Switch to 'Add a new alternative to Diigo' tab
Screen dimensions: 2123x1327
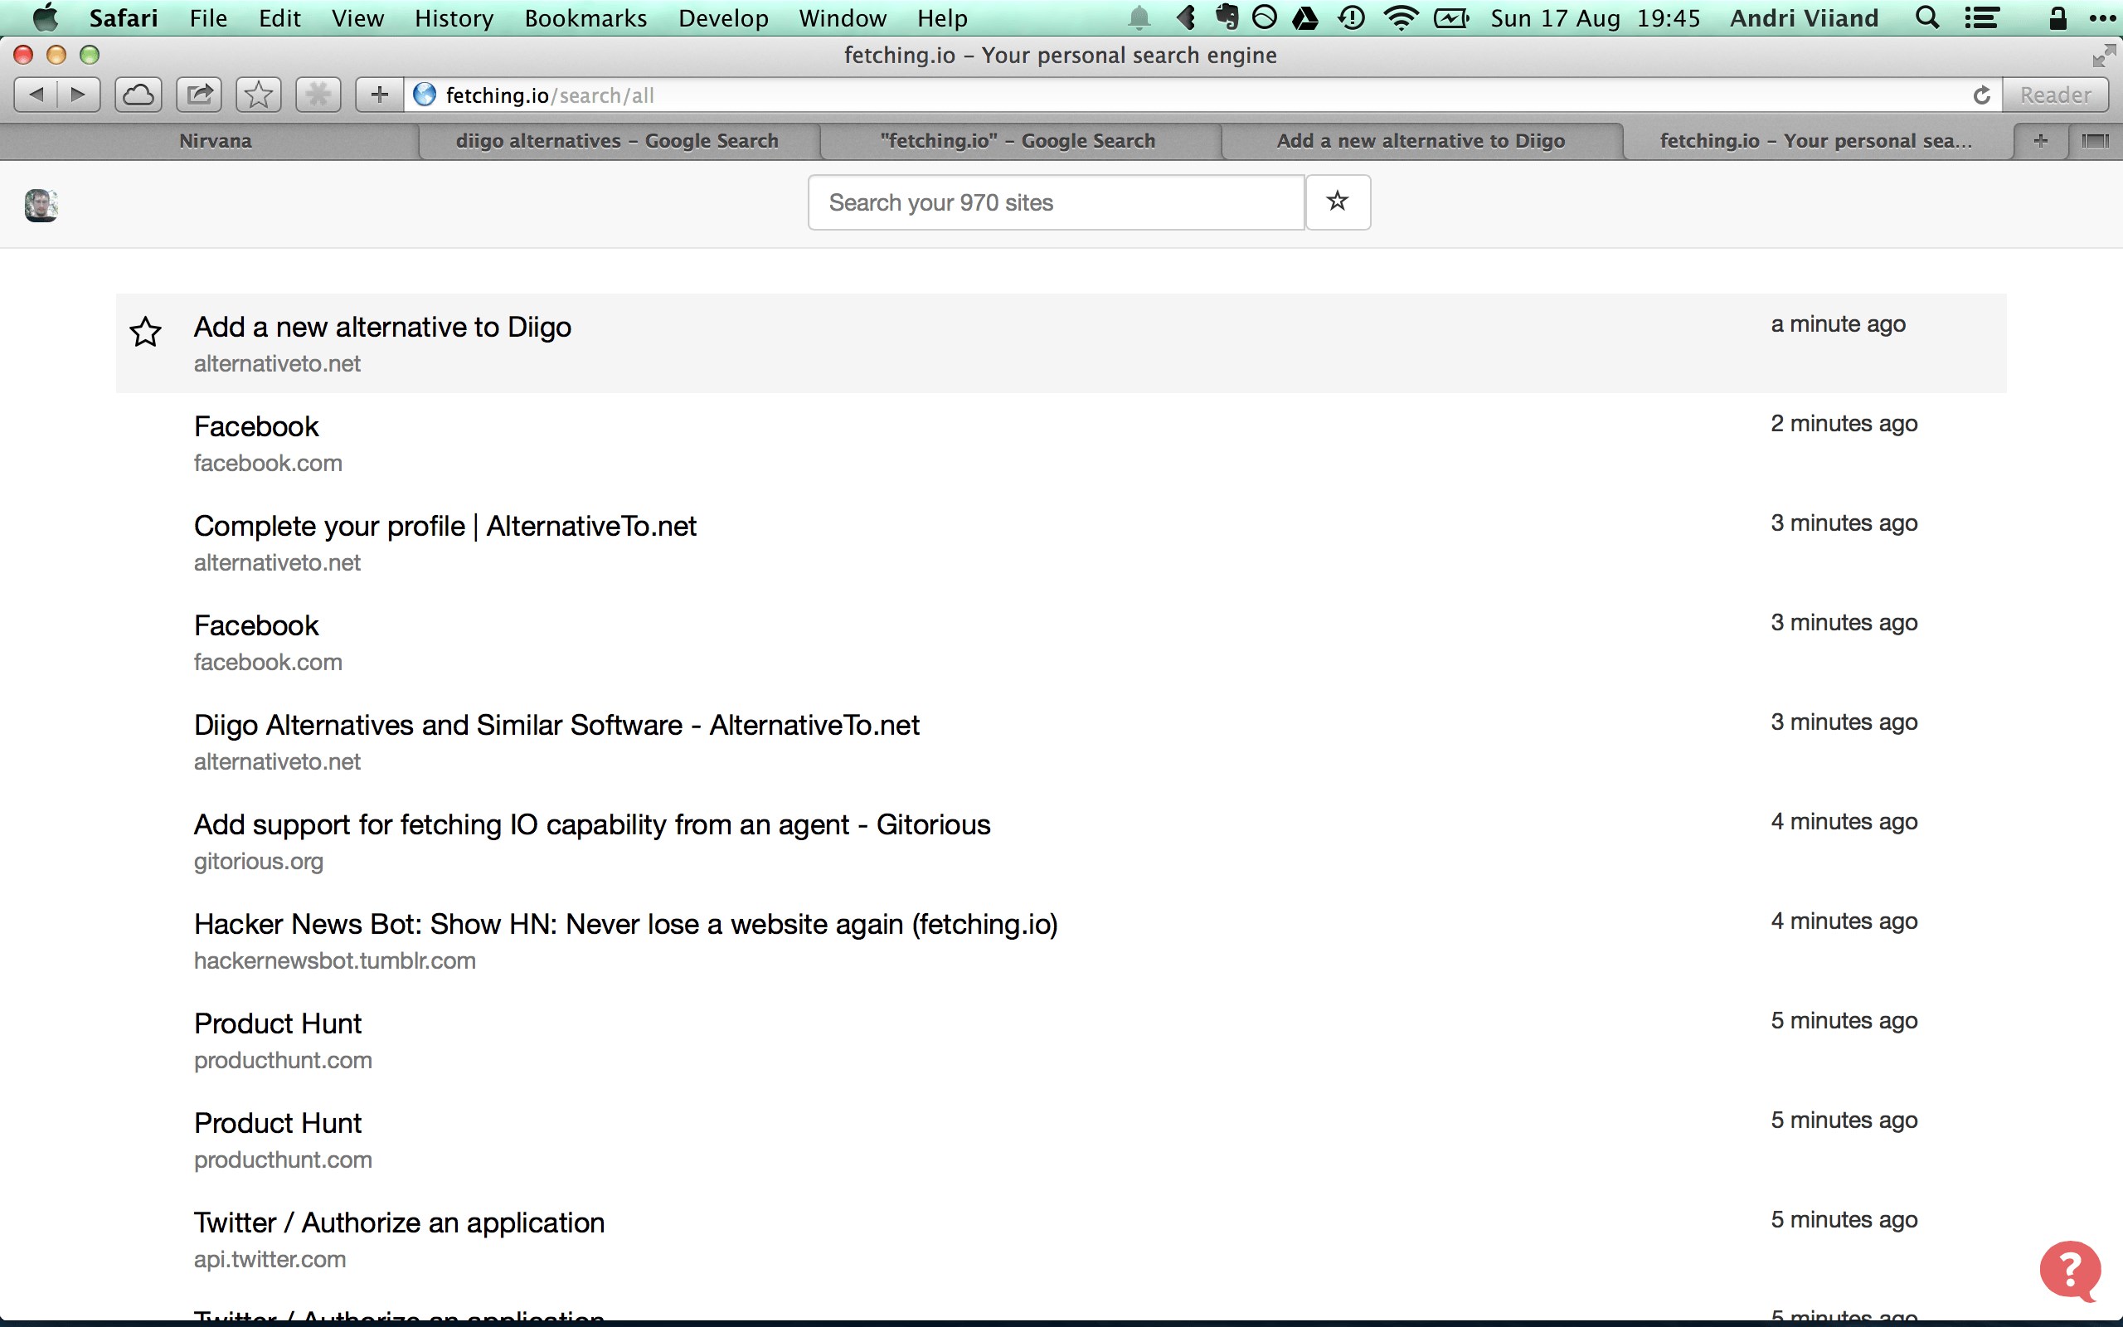tap(1421, 140)
